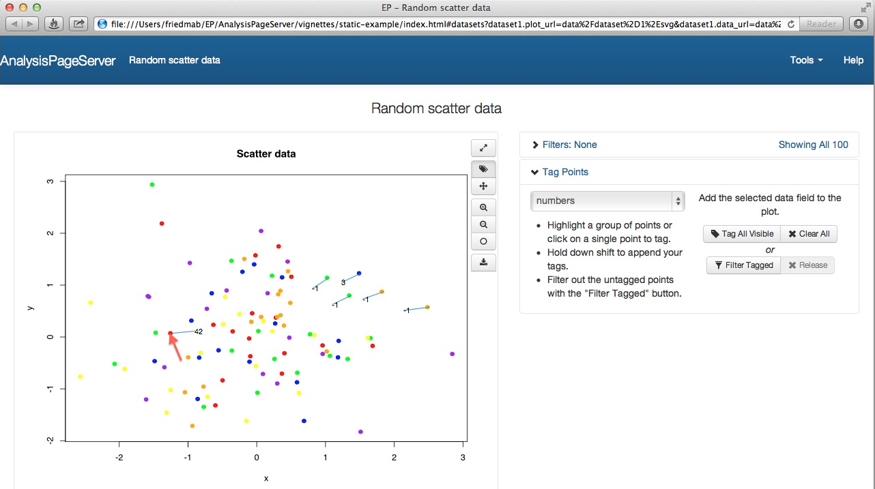Image resolution: width=875 pixels, height=489 pixels.
Task: Download the plot using download icon
Action: [483, 263]
